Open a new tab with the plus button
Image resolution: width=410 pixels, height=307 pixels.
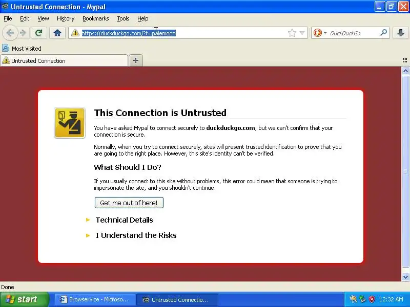tap(136, 60)
